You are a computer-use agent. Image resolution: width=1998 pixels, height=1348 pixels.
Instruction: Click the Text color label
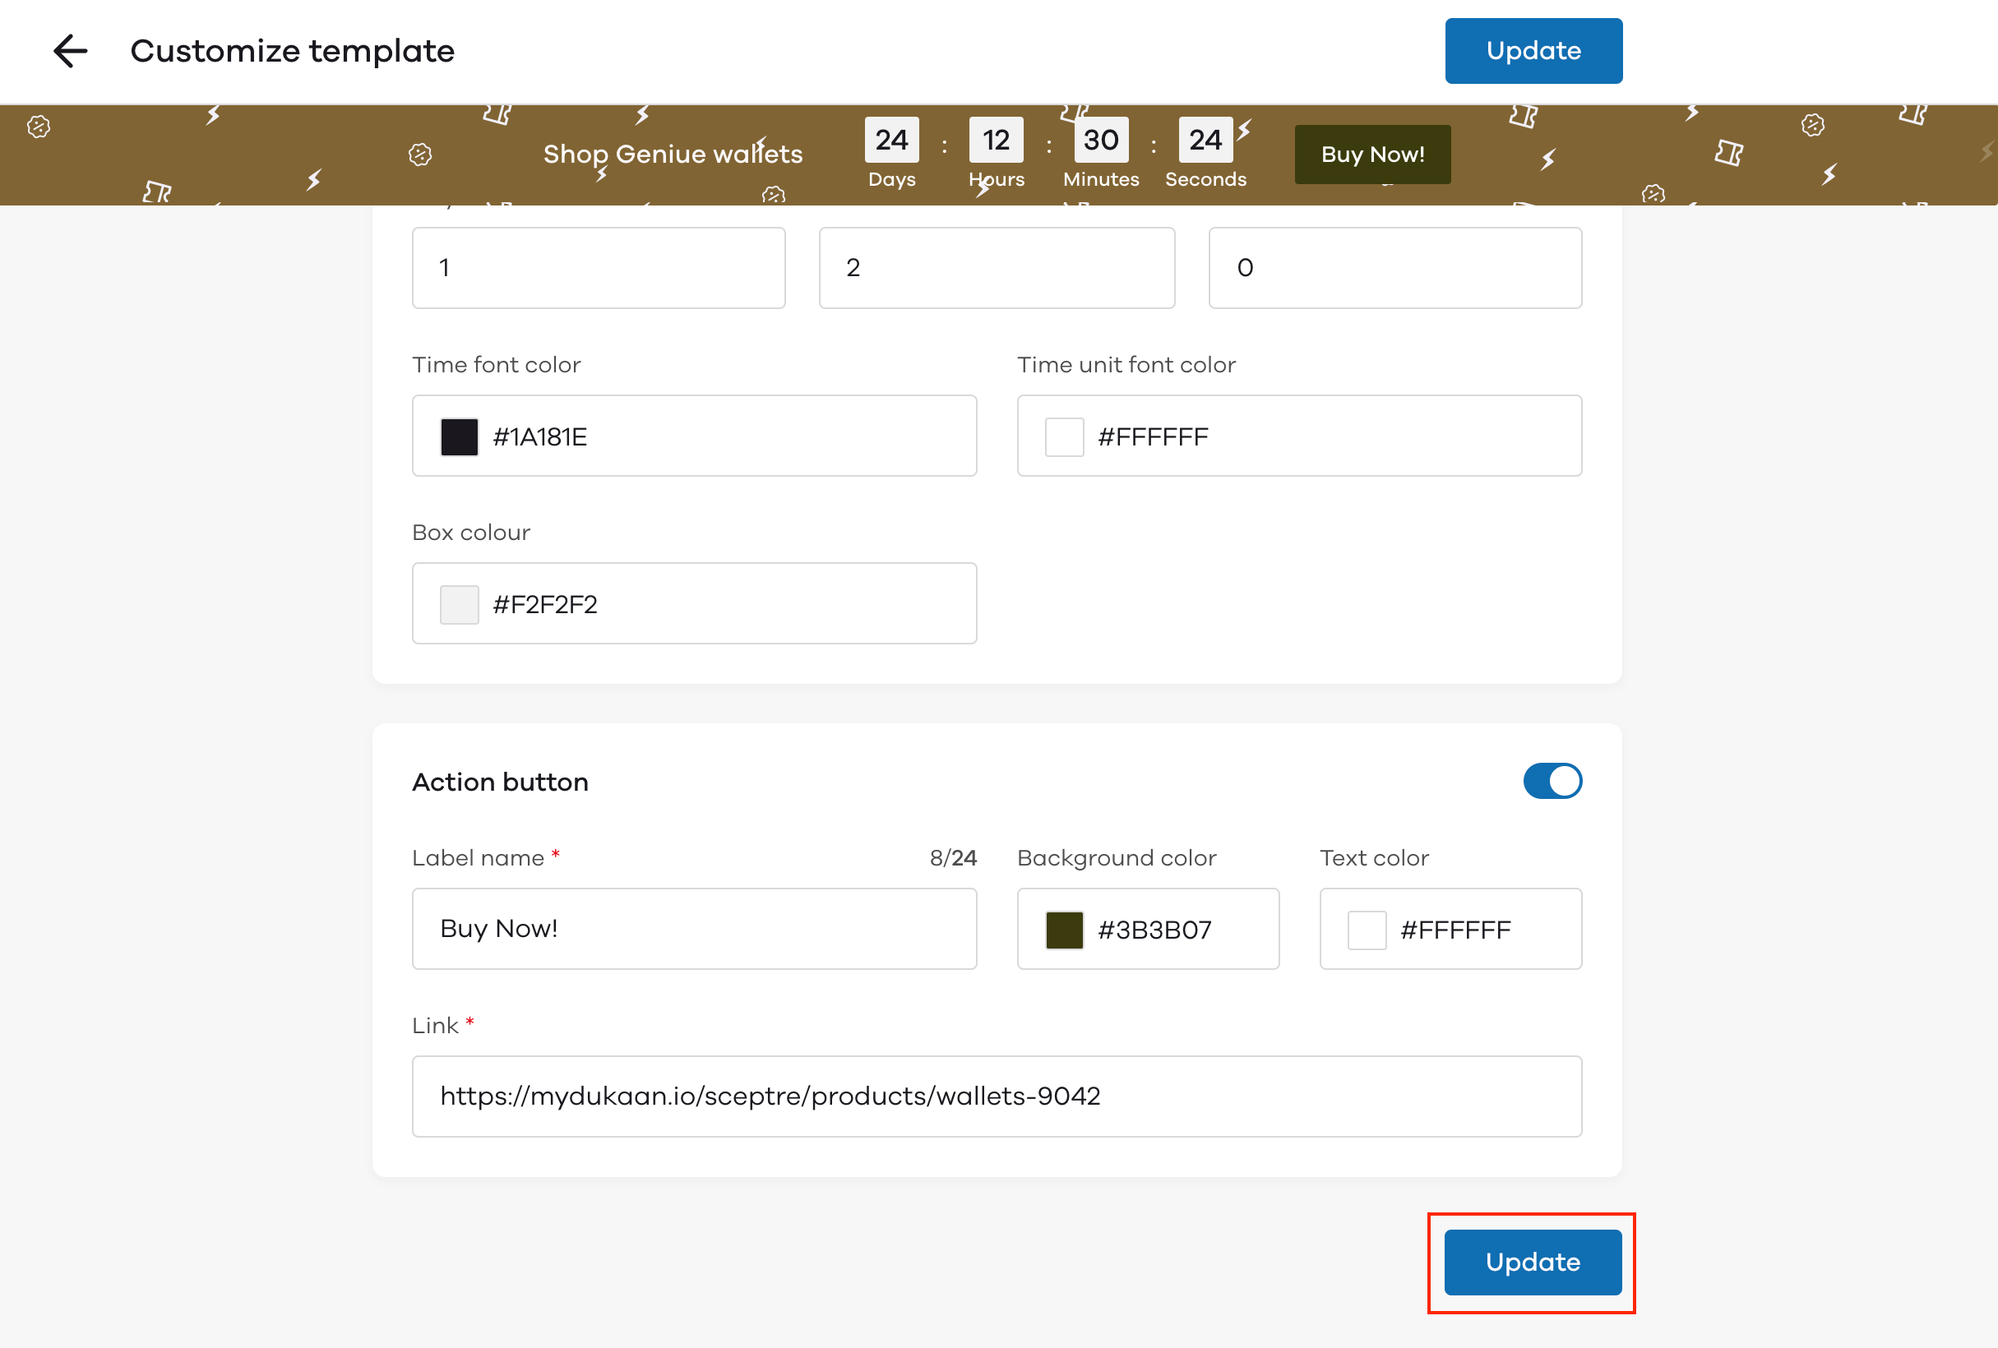(x=1374, y=857)
